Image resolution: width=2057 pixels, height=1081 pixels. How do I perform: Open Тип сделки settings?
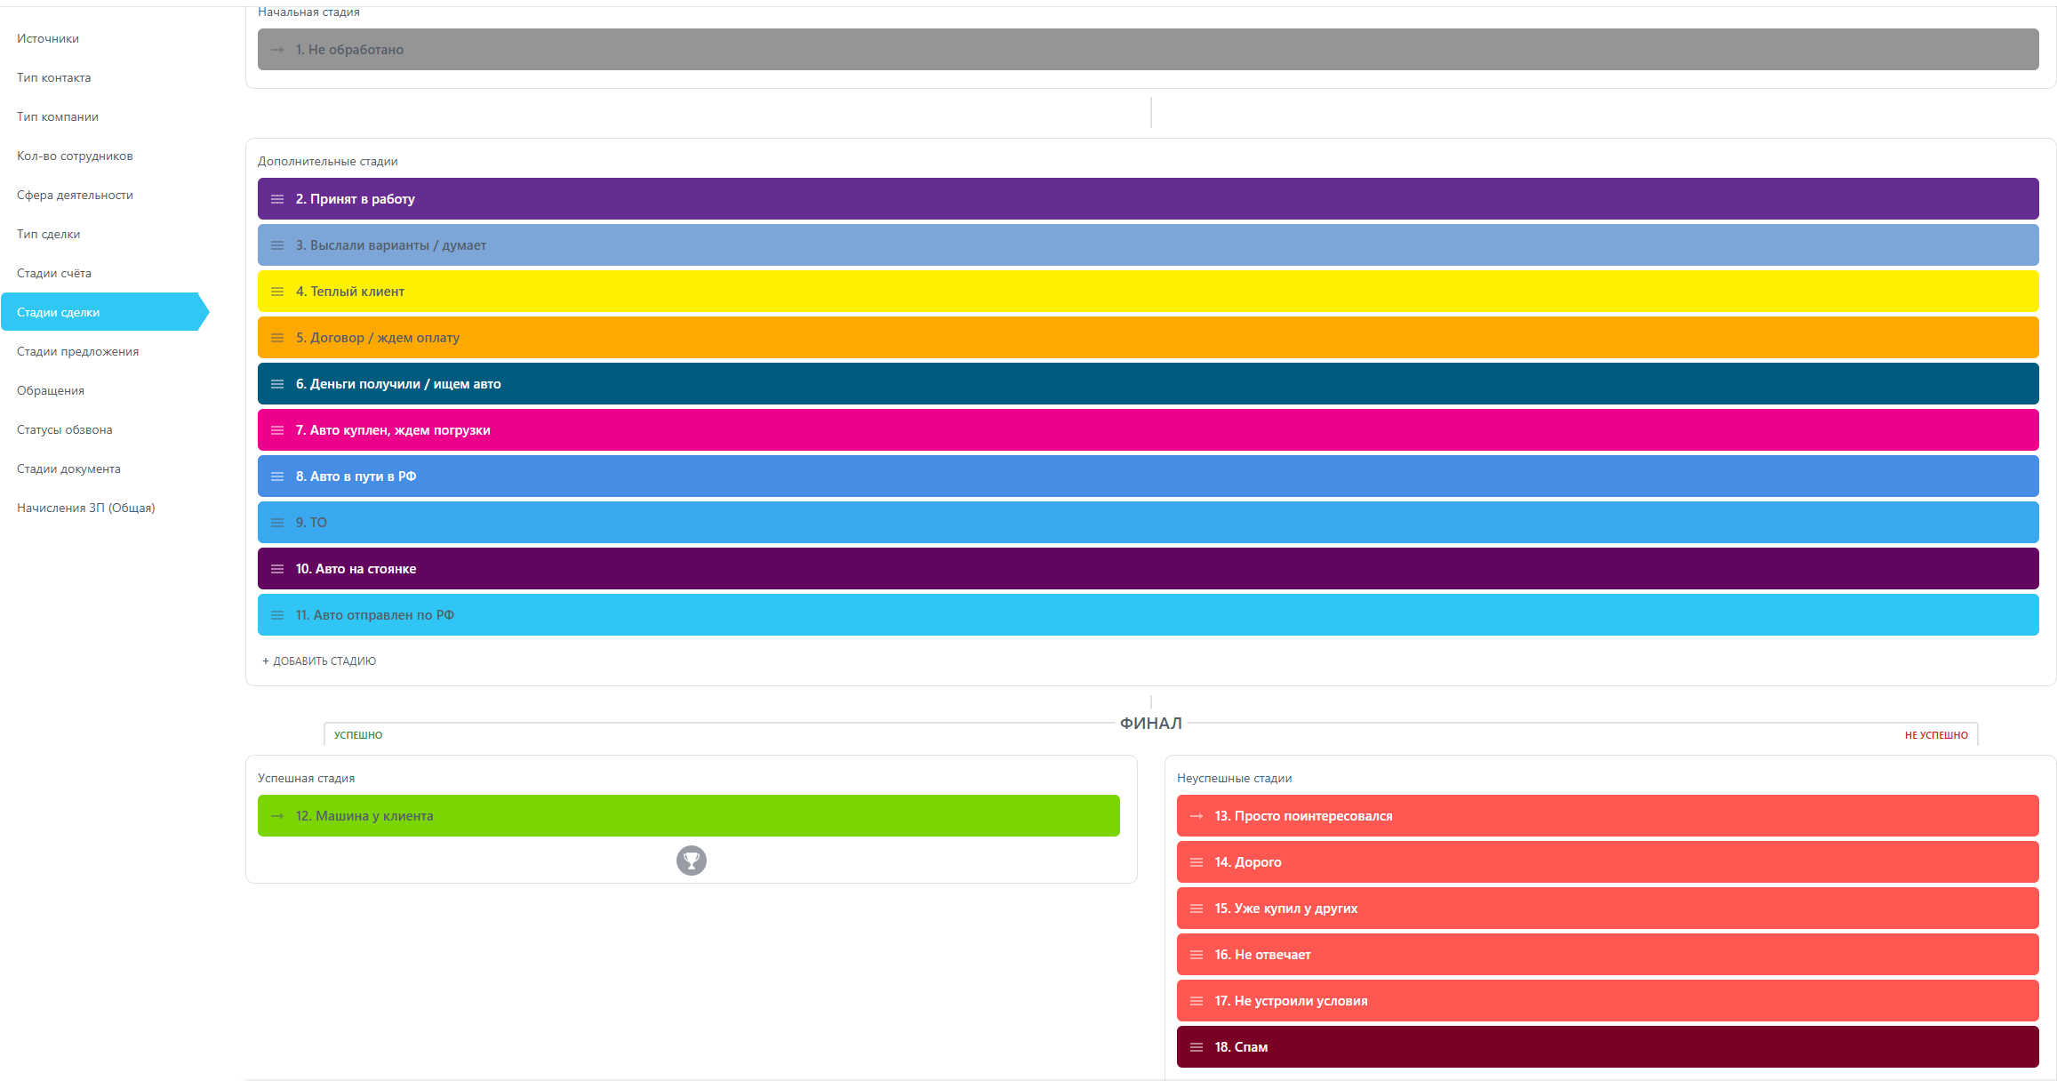click(x=49, y=235)
